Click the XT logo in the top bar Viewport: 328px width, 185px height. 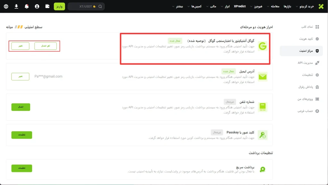click(x=321, y=6)
